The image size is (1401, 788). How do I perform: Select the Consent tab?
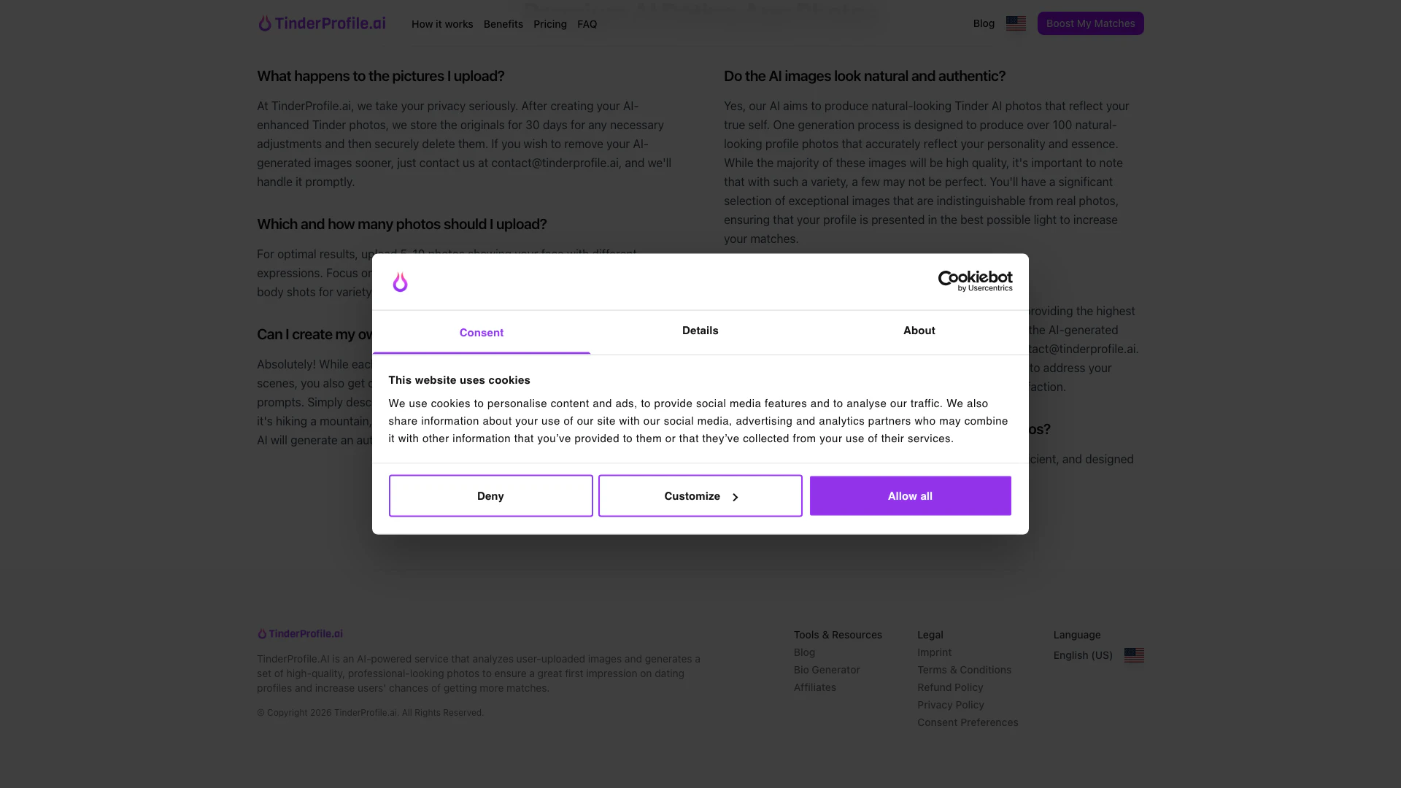(482, 333)
